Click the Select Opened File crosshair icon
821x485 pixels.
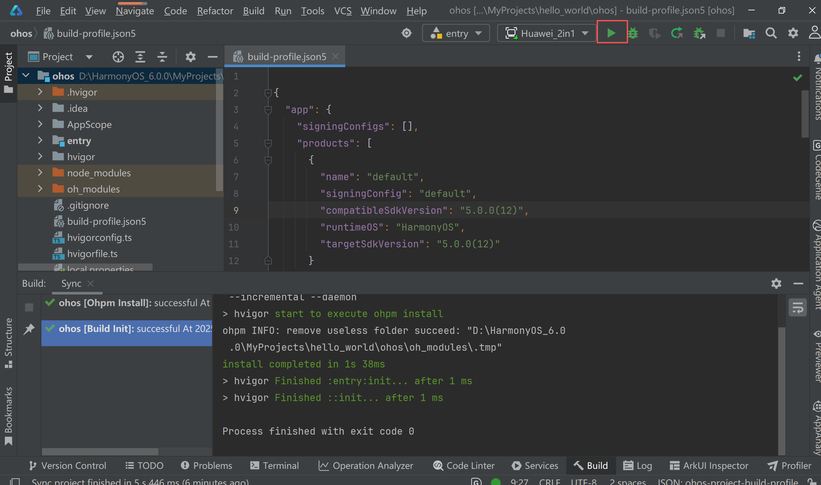coord(118,57)
